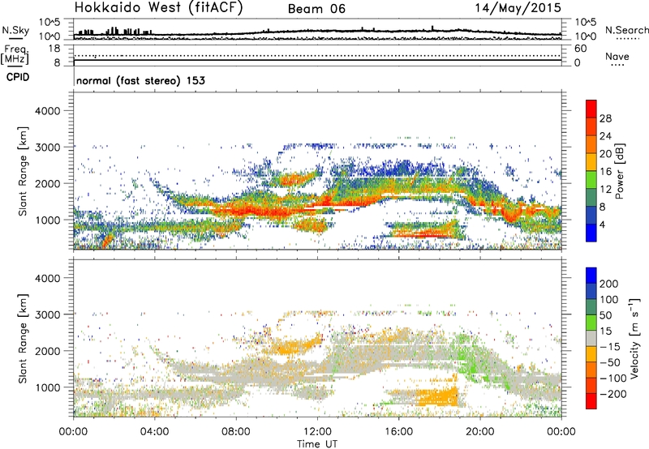Viewport: 649px width, 449px height.
Task: Click the '50' label on Velocity colorbar
Action: click(605, 315)
